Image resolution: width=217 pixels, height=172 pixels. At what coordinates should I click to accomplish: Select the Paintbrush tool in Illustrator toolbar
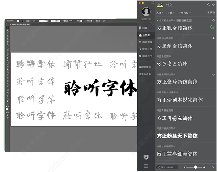click(8, 53)
